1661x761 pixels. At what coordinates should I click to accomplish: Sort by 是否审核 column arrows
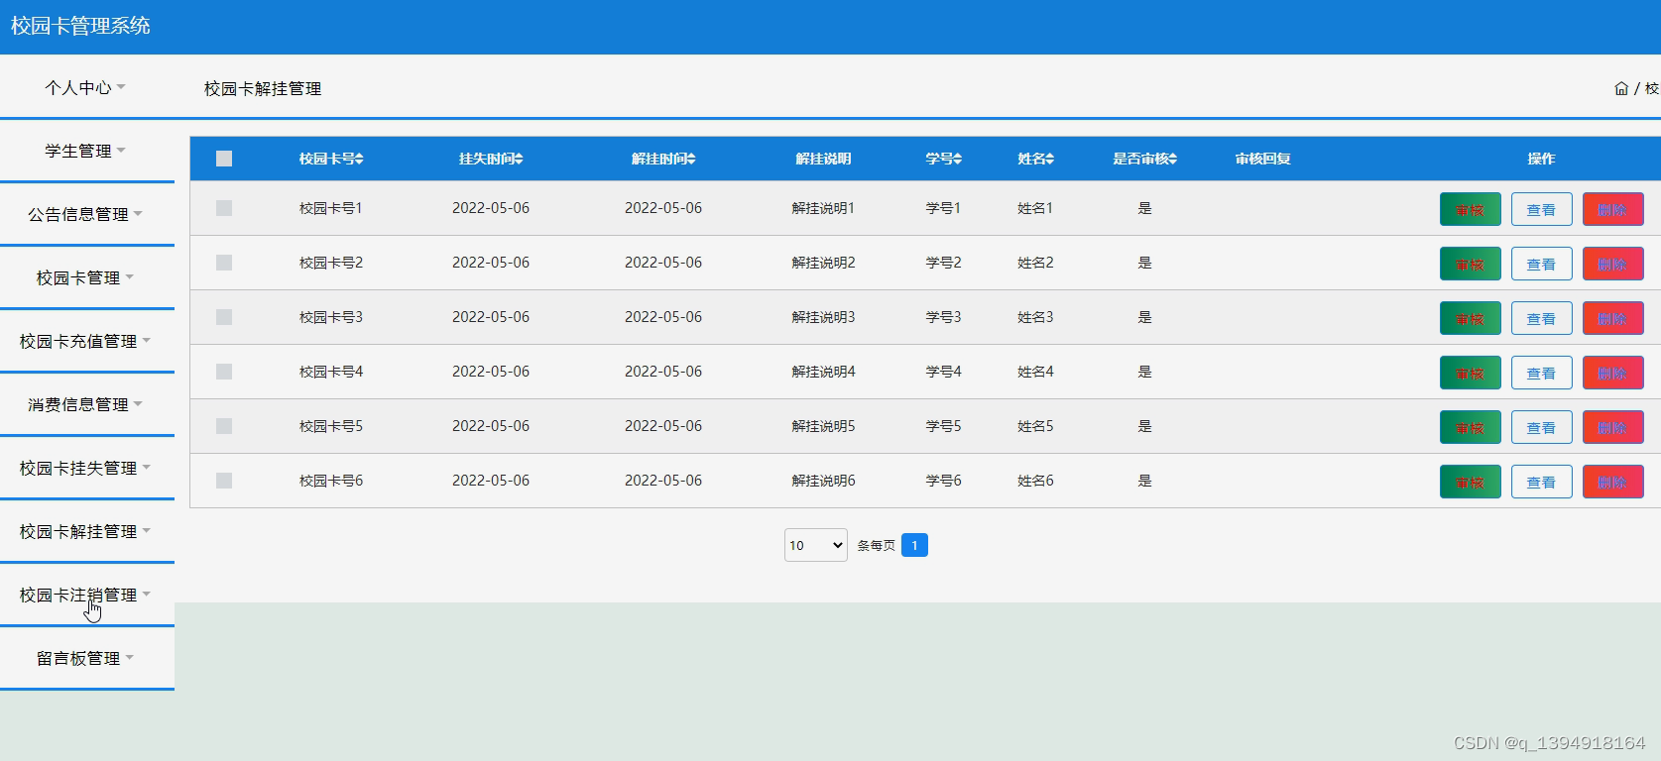click(x=1173, y=159)
